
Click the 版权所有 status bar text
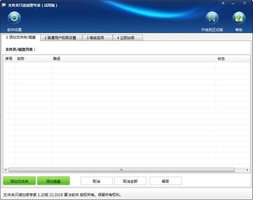point(87,195)
